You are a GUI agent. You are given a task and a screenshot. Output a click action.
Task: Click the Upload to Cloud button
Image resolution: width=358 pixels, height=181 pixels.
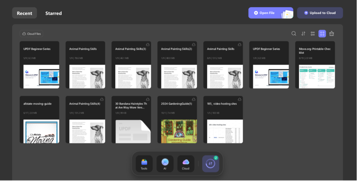tap(320, 13)
